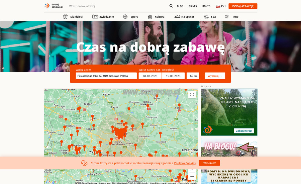Open the Karpacz i Szklarska Poręba blog banner

229,177
